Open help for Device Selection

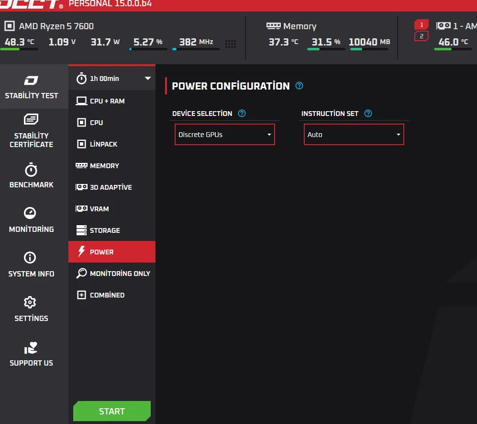click(242, 114)
